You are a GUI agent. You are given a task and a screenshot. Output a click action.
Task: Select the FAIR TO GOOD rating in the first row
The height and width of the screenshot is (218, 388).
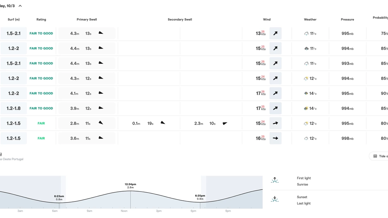click(x=41, y=33)
